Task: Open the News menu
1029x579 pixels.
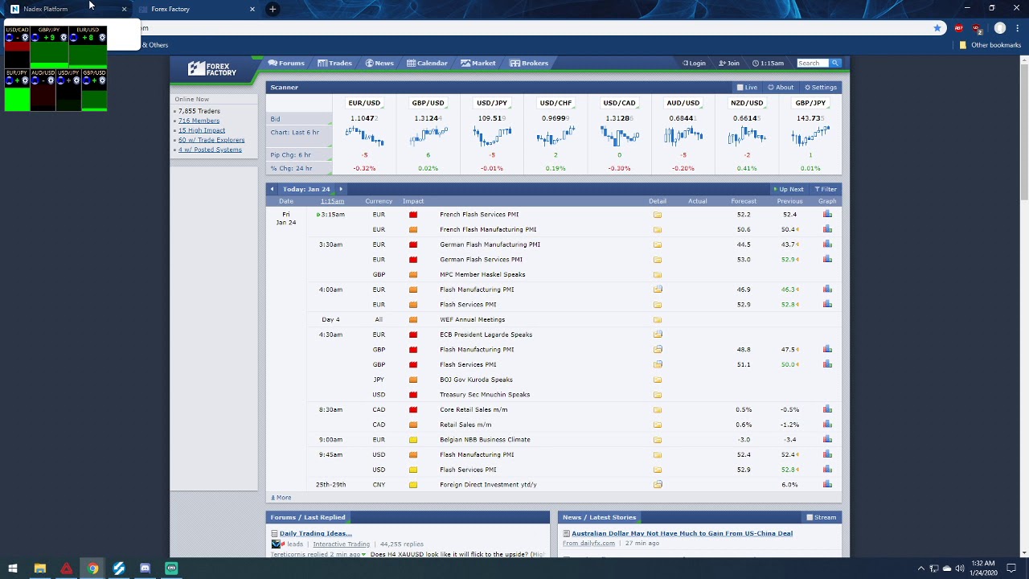Action: click(x=379, y=64)
